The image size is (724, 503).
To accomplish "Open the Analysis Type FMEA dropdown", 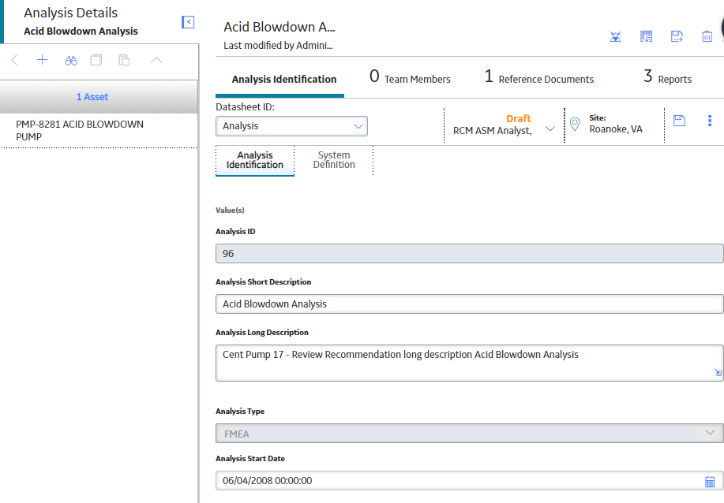I will pos(469,434).
